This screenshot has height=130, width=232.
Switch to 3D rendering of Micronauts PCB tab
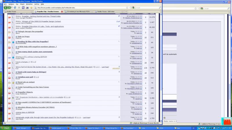pos(79,12)
